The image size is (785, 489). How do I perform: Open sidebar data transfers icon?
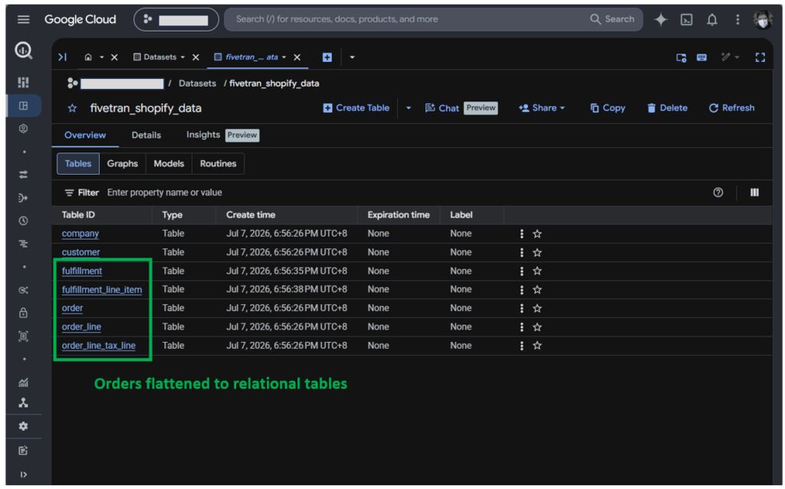click(23, 175)
